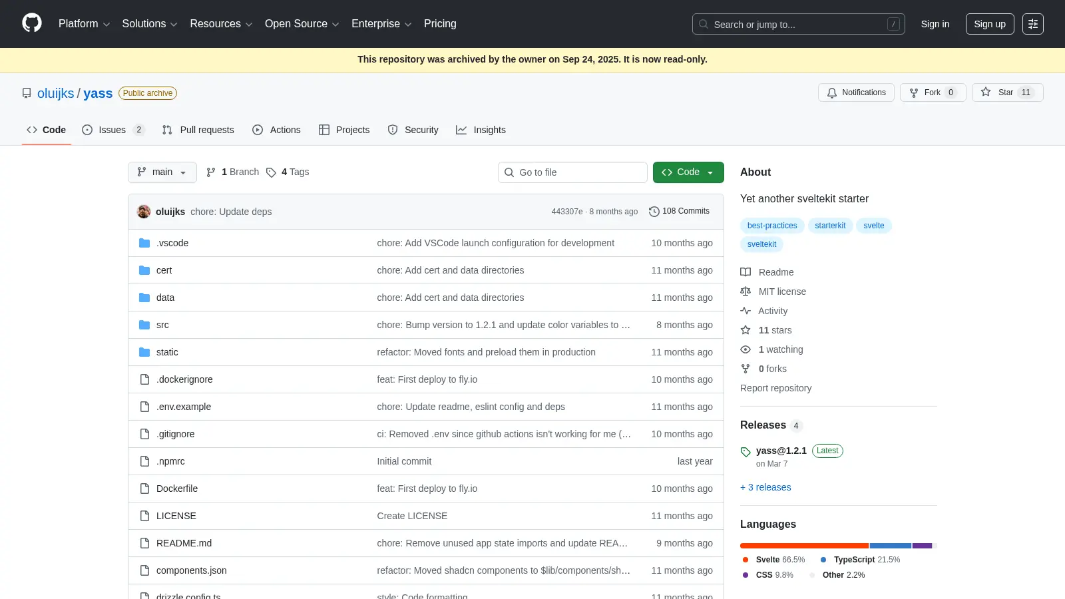
Task: Select the starterkit topic tag
Action: click(x=830, y=226)
